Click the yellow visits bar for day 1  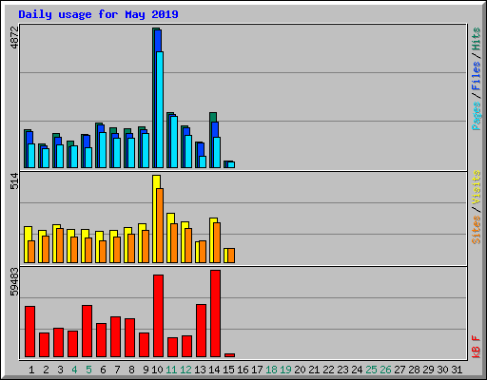(26, 244)
